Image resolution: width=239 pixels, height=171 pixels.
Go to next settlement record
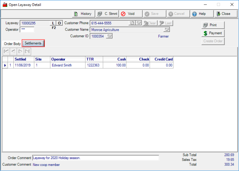coord(20,51)
